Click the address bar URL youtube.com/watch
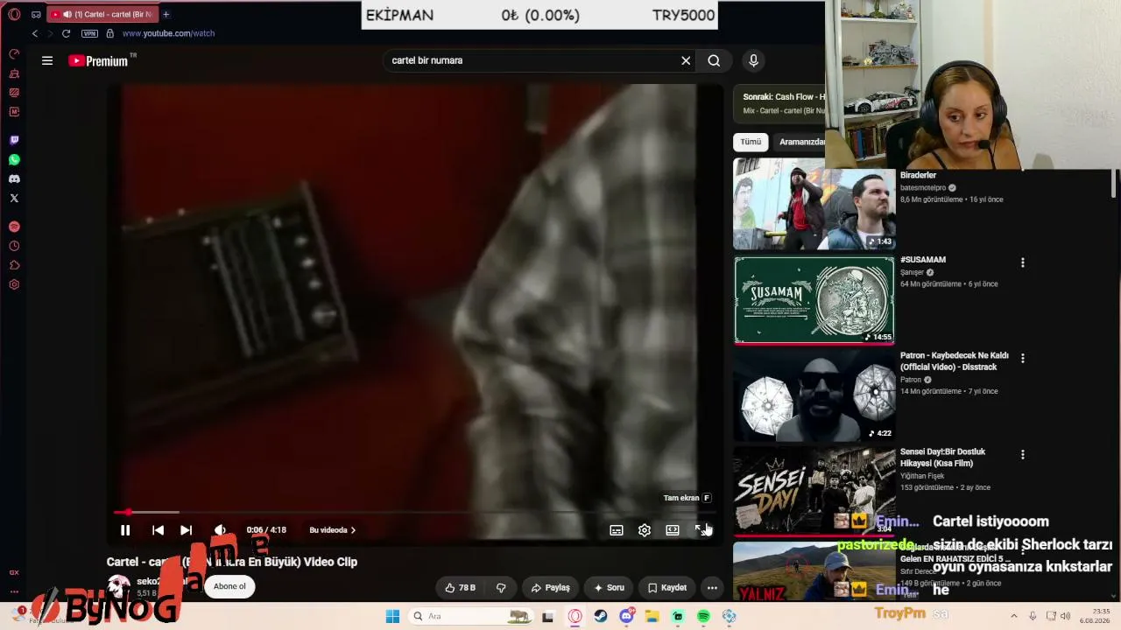This screenshot has width=1121, height=630. (168, 33)
